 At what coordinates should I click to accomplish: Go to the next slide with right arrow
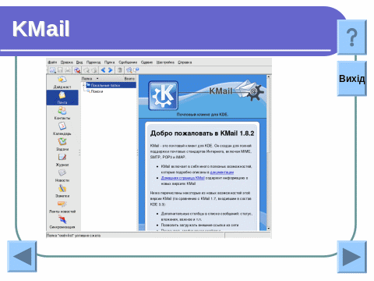352,257
